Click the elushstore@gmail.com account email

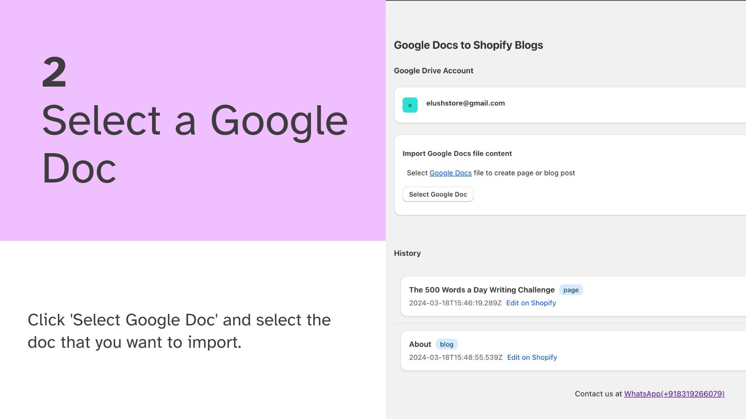[x=465, y=103]
